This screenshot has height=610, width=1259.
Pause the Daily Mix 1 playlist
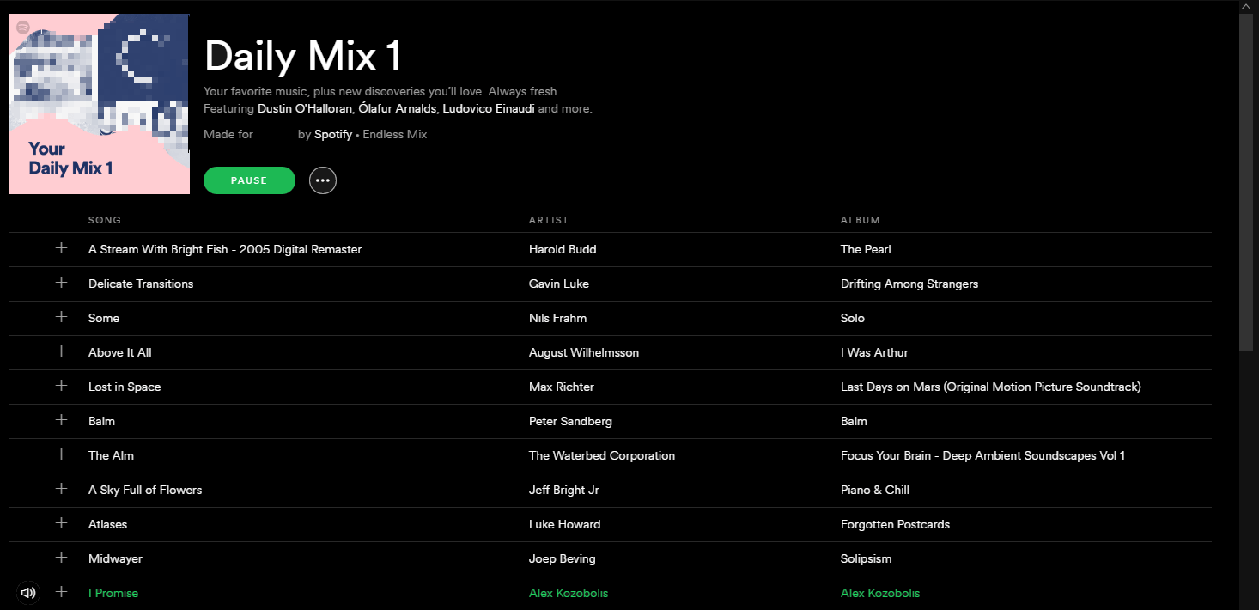point(249,180)
